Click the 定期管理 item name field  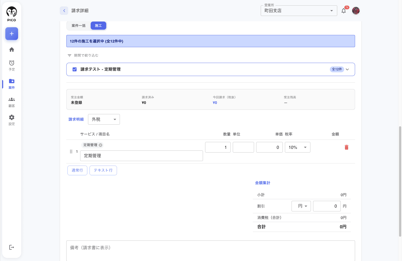point(141,156)
